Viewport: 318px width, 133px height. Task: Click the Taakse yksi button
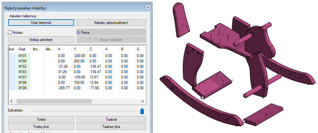(x=111, y=126)
